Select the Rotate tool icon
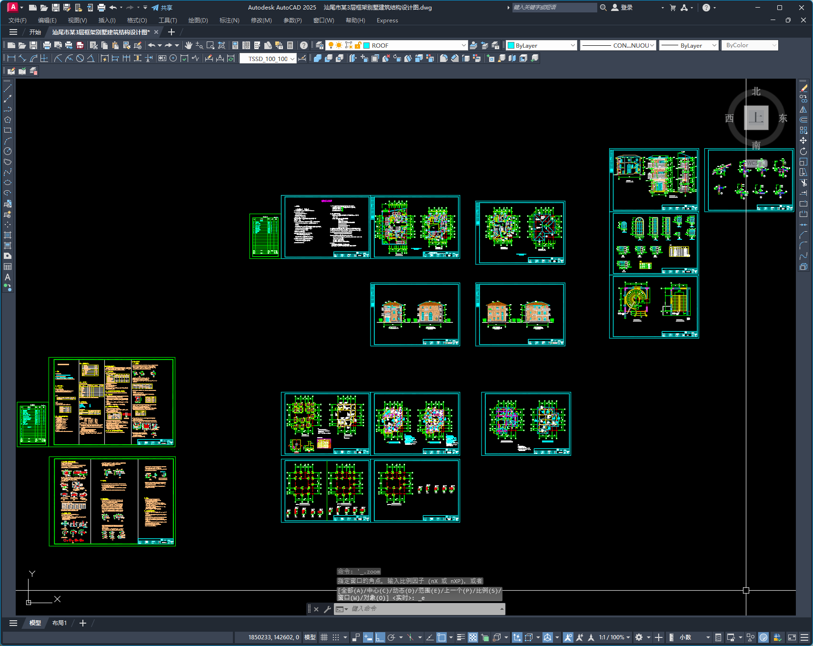813x646 pixels. [x=803, y=151]
